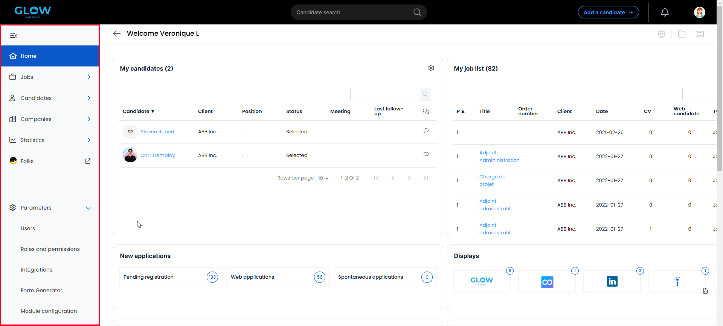The width and height of the screenshot is (723, 326).
Task: Open Module configuration
Action: [49, 311]
